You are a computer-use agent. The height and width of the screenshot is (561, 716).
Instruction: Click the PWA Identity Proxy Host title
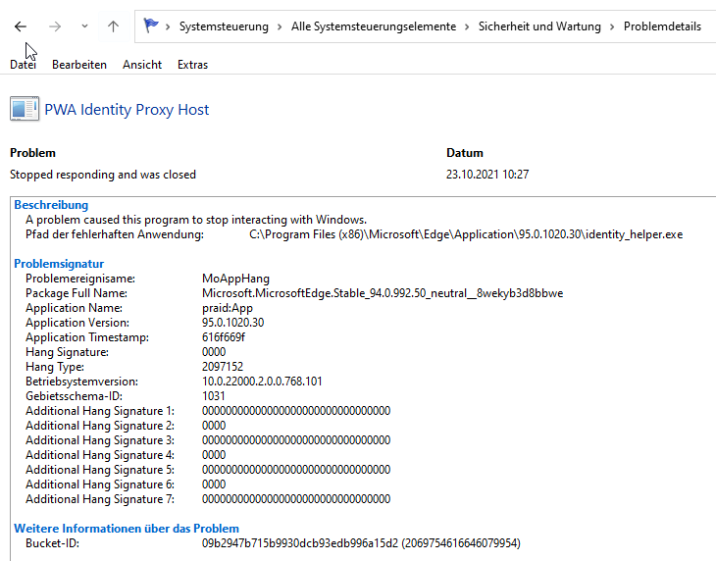127,110
